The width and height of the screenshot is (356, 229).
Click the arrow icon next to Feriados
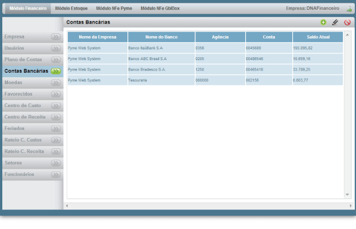[56, 128]
